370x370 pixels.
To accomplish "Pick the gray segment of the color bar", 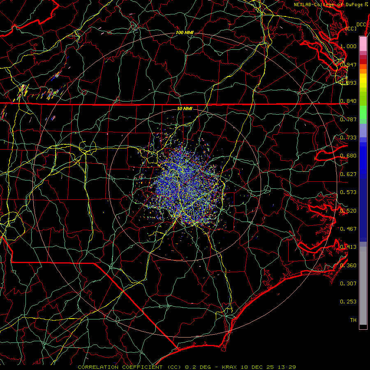I will click(363, 286).
